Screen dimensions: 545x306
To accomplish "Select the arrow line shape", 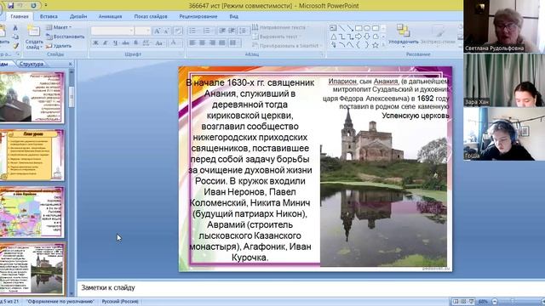I will pyautogui.click(x=350, y=28).
